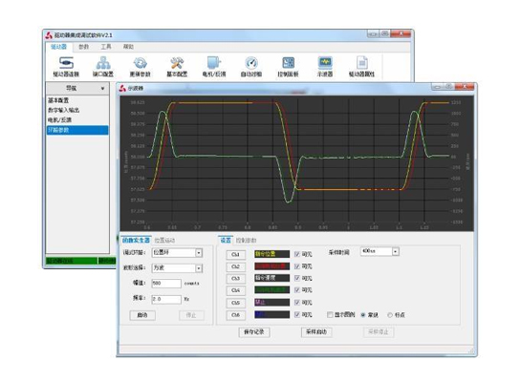Open 基本配置 wrench-and-hammer icon
Screen dimensions: 521x382
coord(177,63)
